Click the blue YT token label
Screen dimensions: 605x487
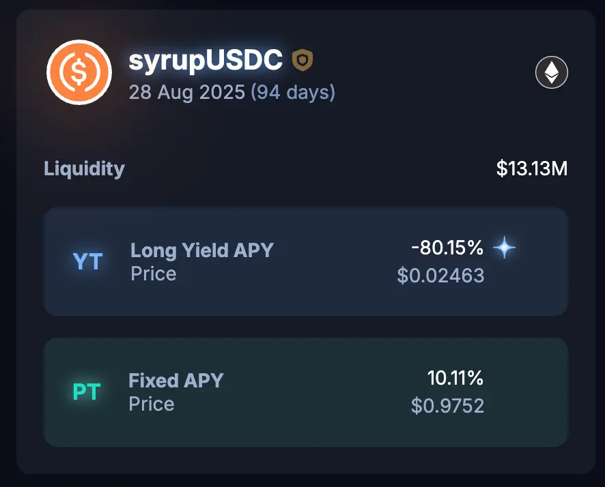point(87,261)
